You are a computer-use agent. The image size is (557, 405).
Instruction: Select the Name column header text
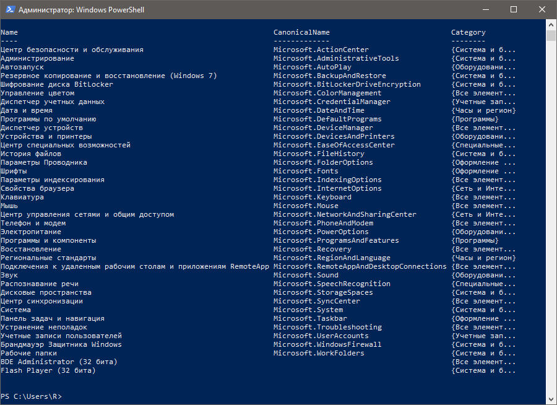click(9, 32)
